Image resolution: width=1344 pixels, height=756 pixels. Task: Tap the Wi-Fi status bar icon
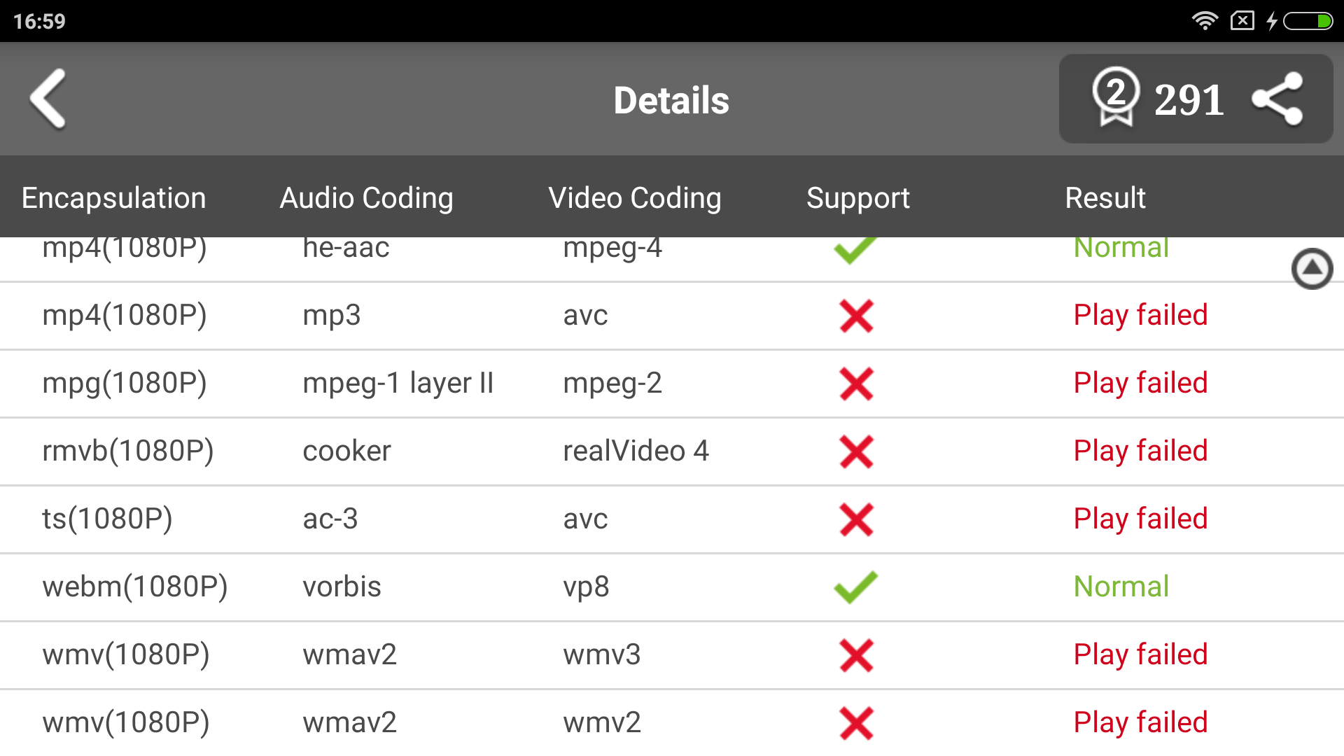[x=1204, y=21]
